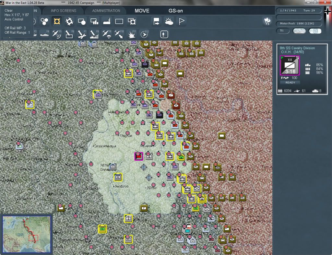Click the 51 admin points field
The image size is (332, 255).
point(283,31)
